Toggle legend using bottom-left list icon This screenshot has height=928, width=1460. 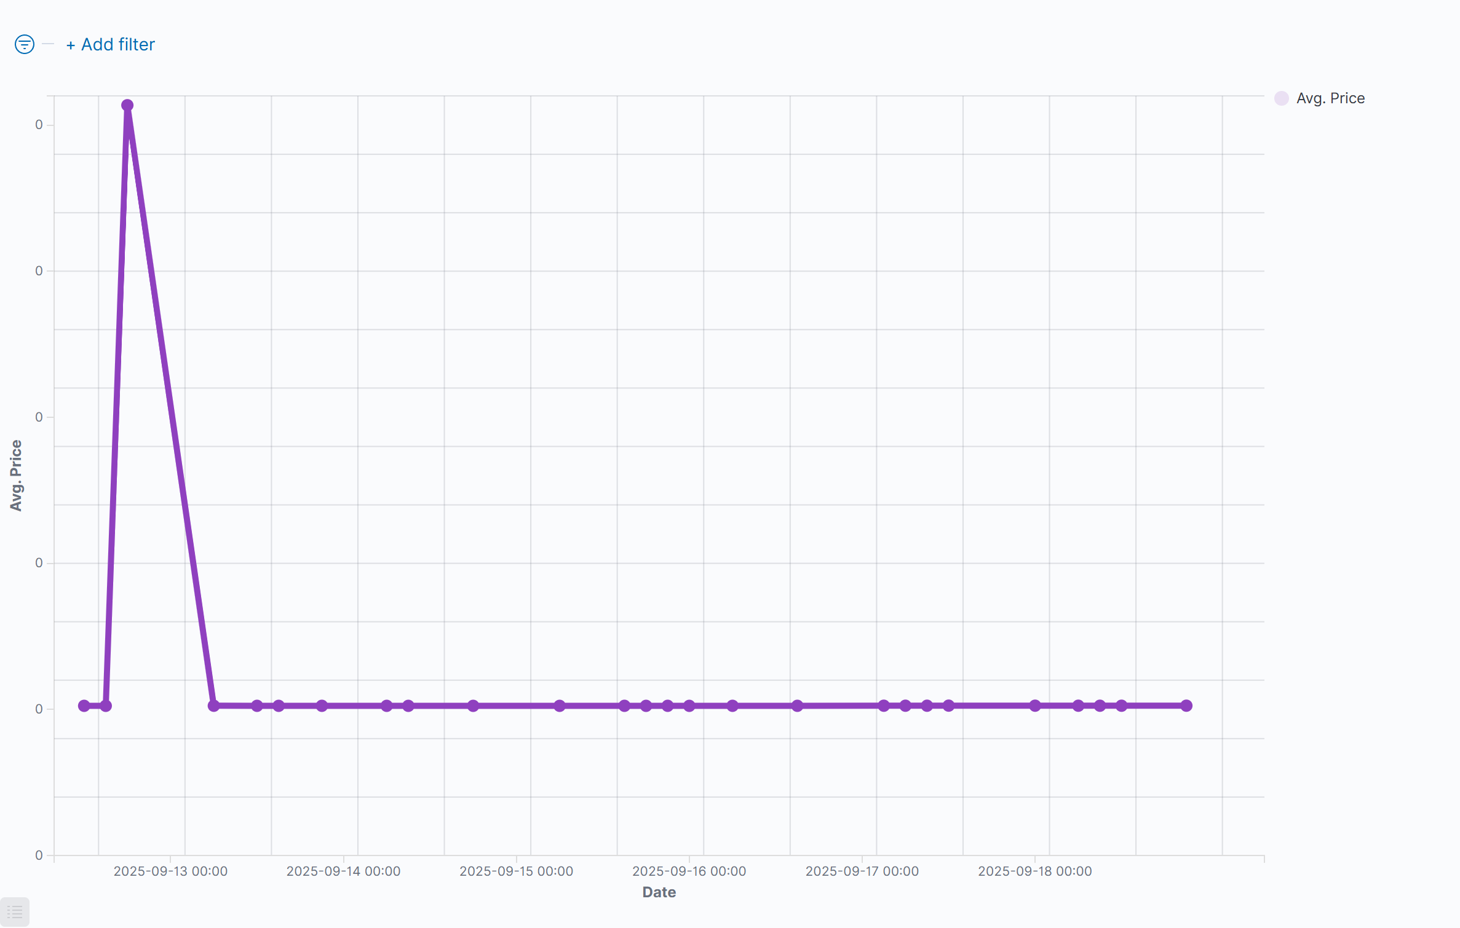15,912
